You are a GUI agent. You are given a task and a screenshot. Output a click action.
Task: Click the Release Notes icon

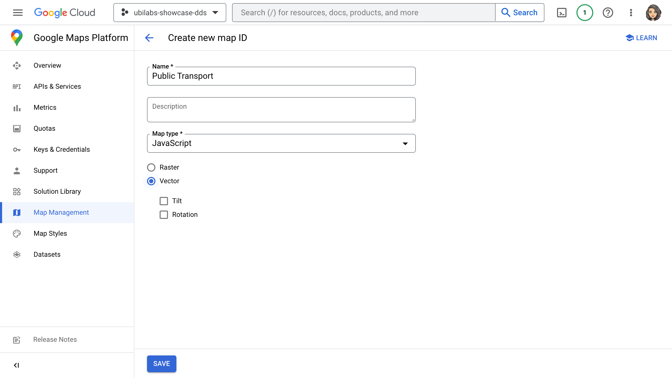tap(17, 340)
